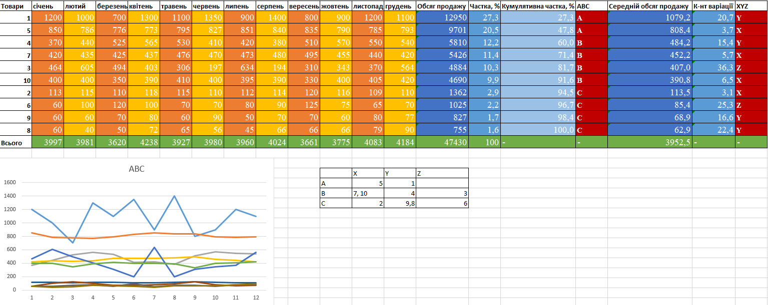
Task: Select matrix cell containing 7, 10
Action: (368, 193)
